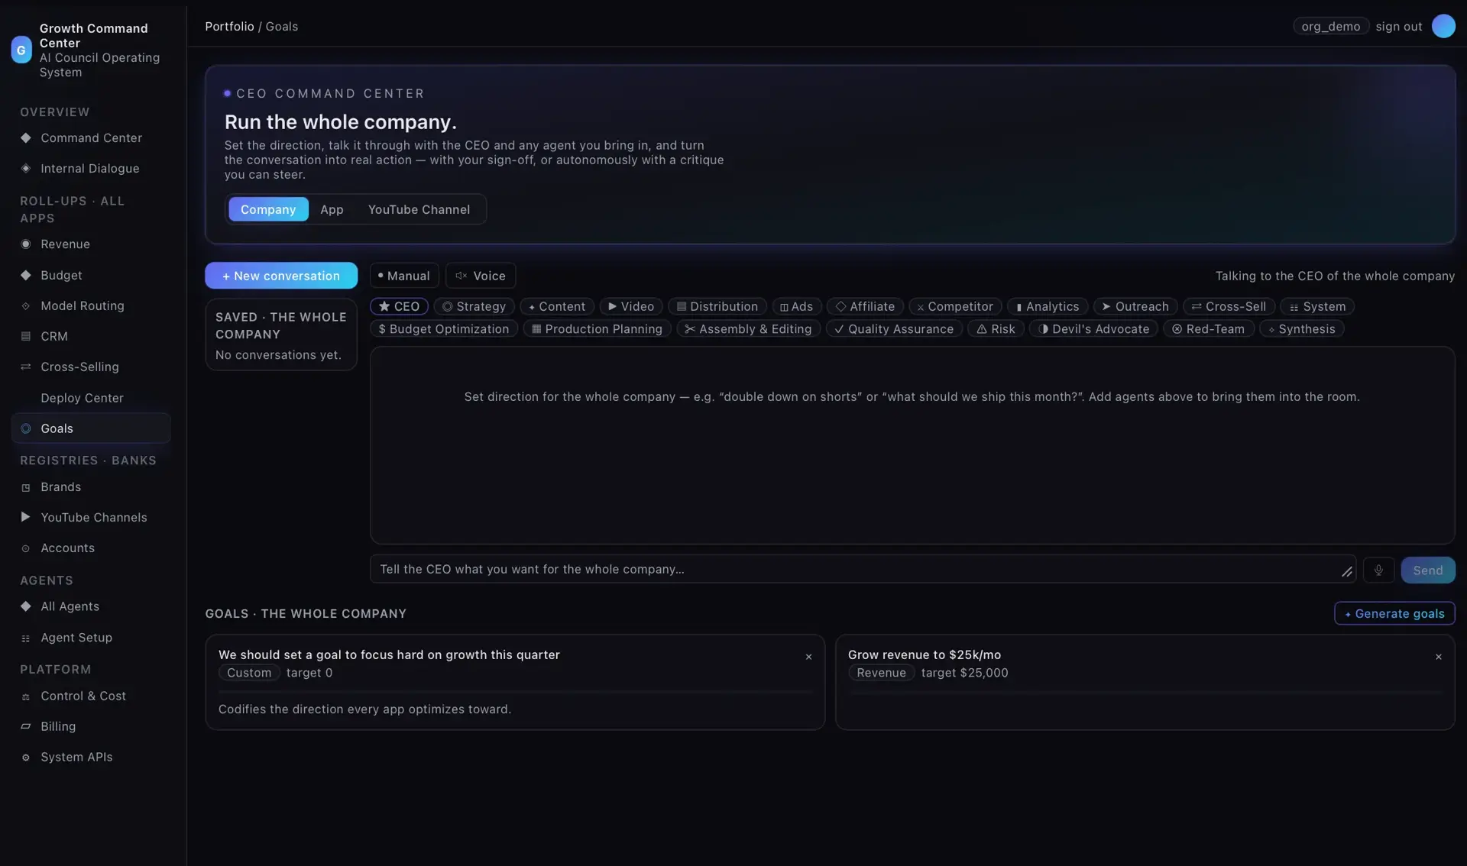Open Command Center in sidebar
Viewport: 1467px width, 866px height.
coord(91,137)
